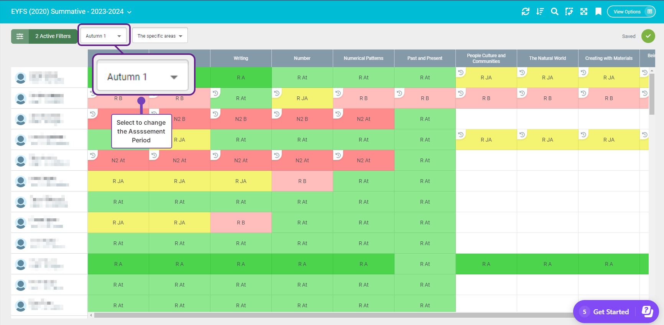Image resolution: width=664 pixels, height=325 pixels.
Task: Expand the EYFS (2020) Summative title dropdown
Action: click(129, 12)
